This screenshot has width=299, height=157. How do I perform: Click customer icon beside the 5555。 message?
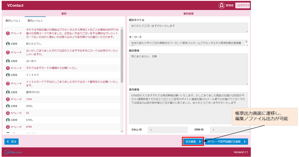[8, 106]
